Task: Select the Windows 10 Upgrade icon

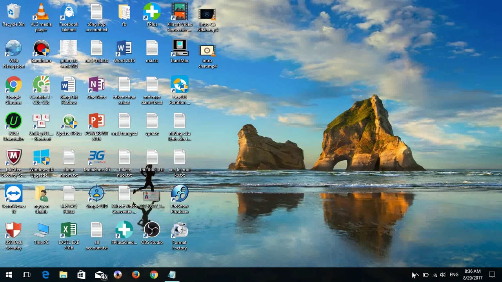Action: pos(41,163)
